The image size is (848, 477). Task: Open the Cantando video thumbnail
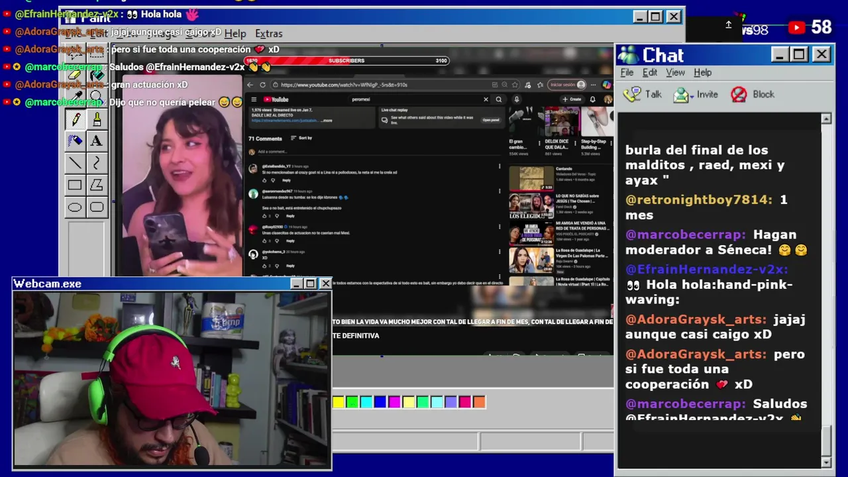tap(531, 178)
